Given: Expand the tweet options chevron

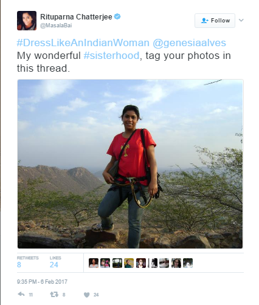Looking at the screenshot, I should point(241,20).
